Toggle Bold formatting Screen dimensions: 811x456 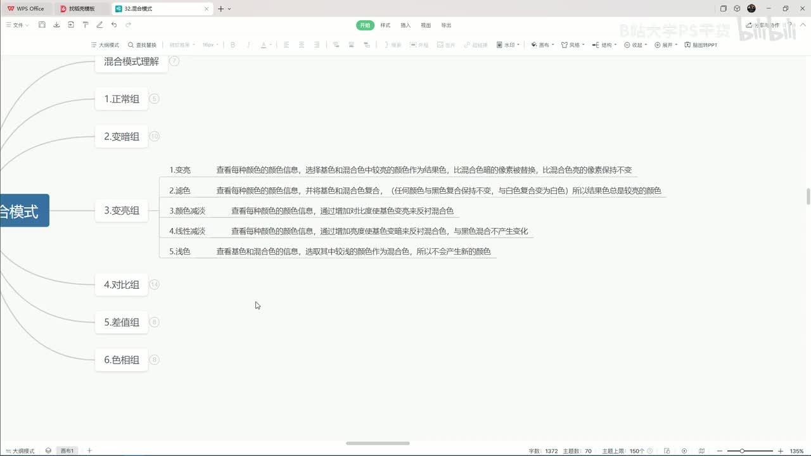point(233,45)
